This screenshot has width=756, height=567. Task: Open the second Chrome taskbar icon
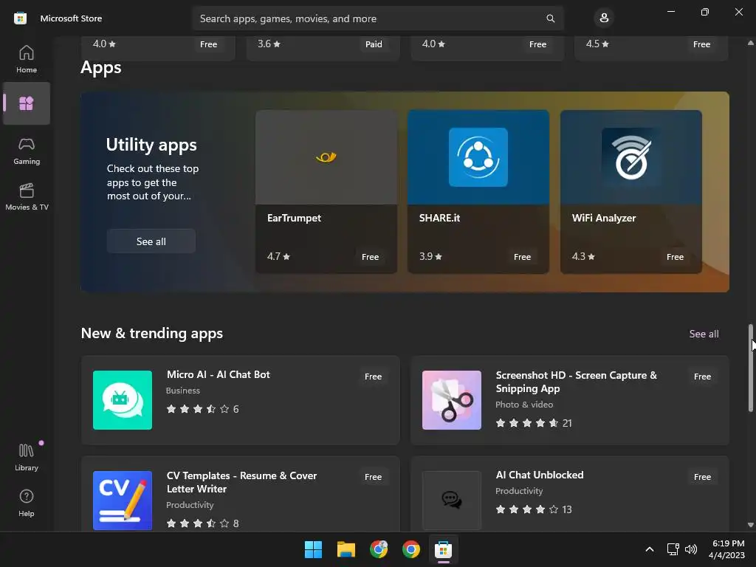click(410, 549)
